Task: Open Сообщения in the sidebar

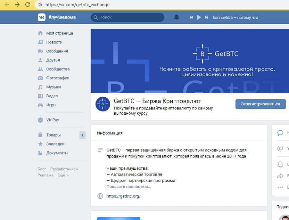Action: click(x=57, y=51)
